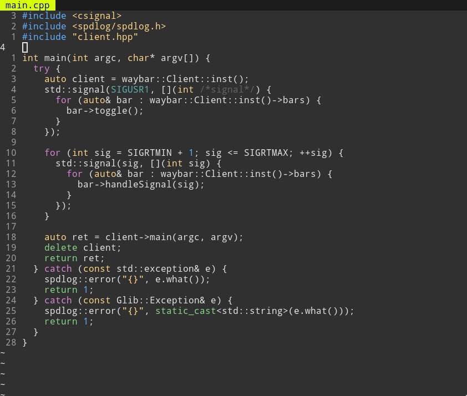The height and width of the screenshot is (396, 467).
Task: Click the /*signal*/ comment
Action: [x=227, y=90]
